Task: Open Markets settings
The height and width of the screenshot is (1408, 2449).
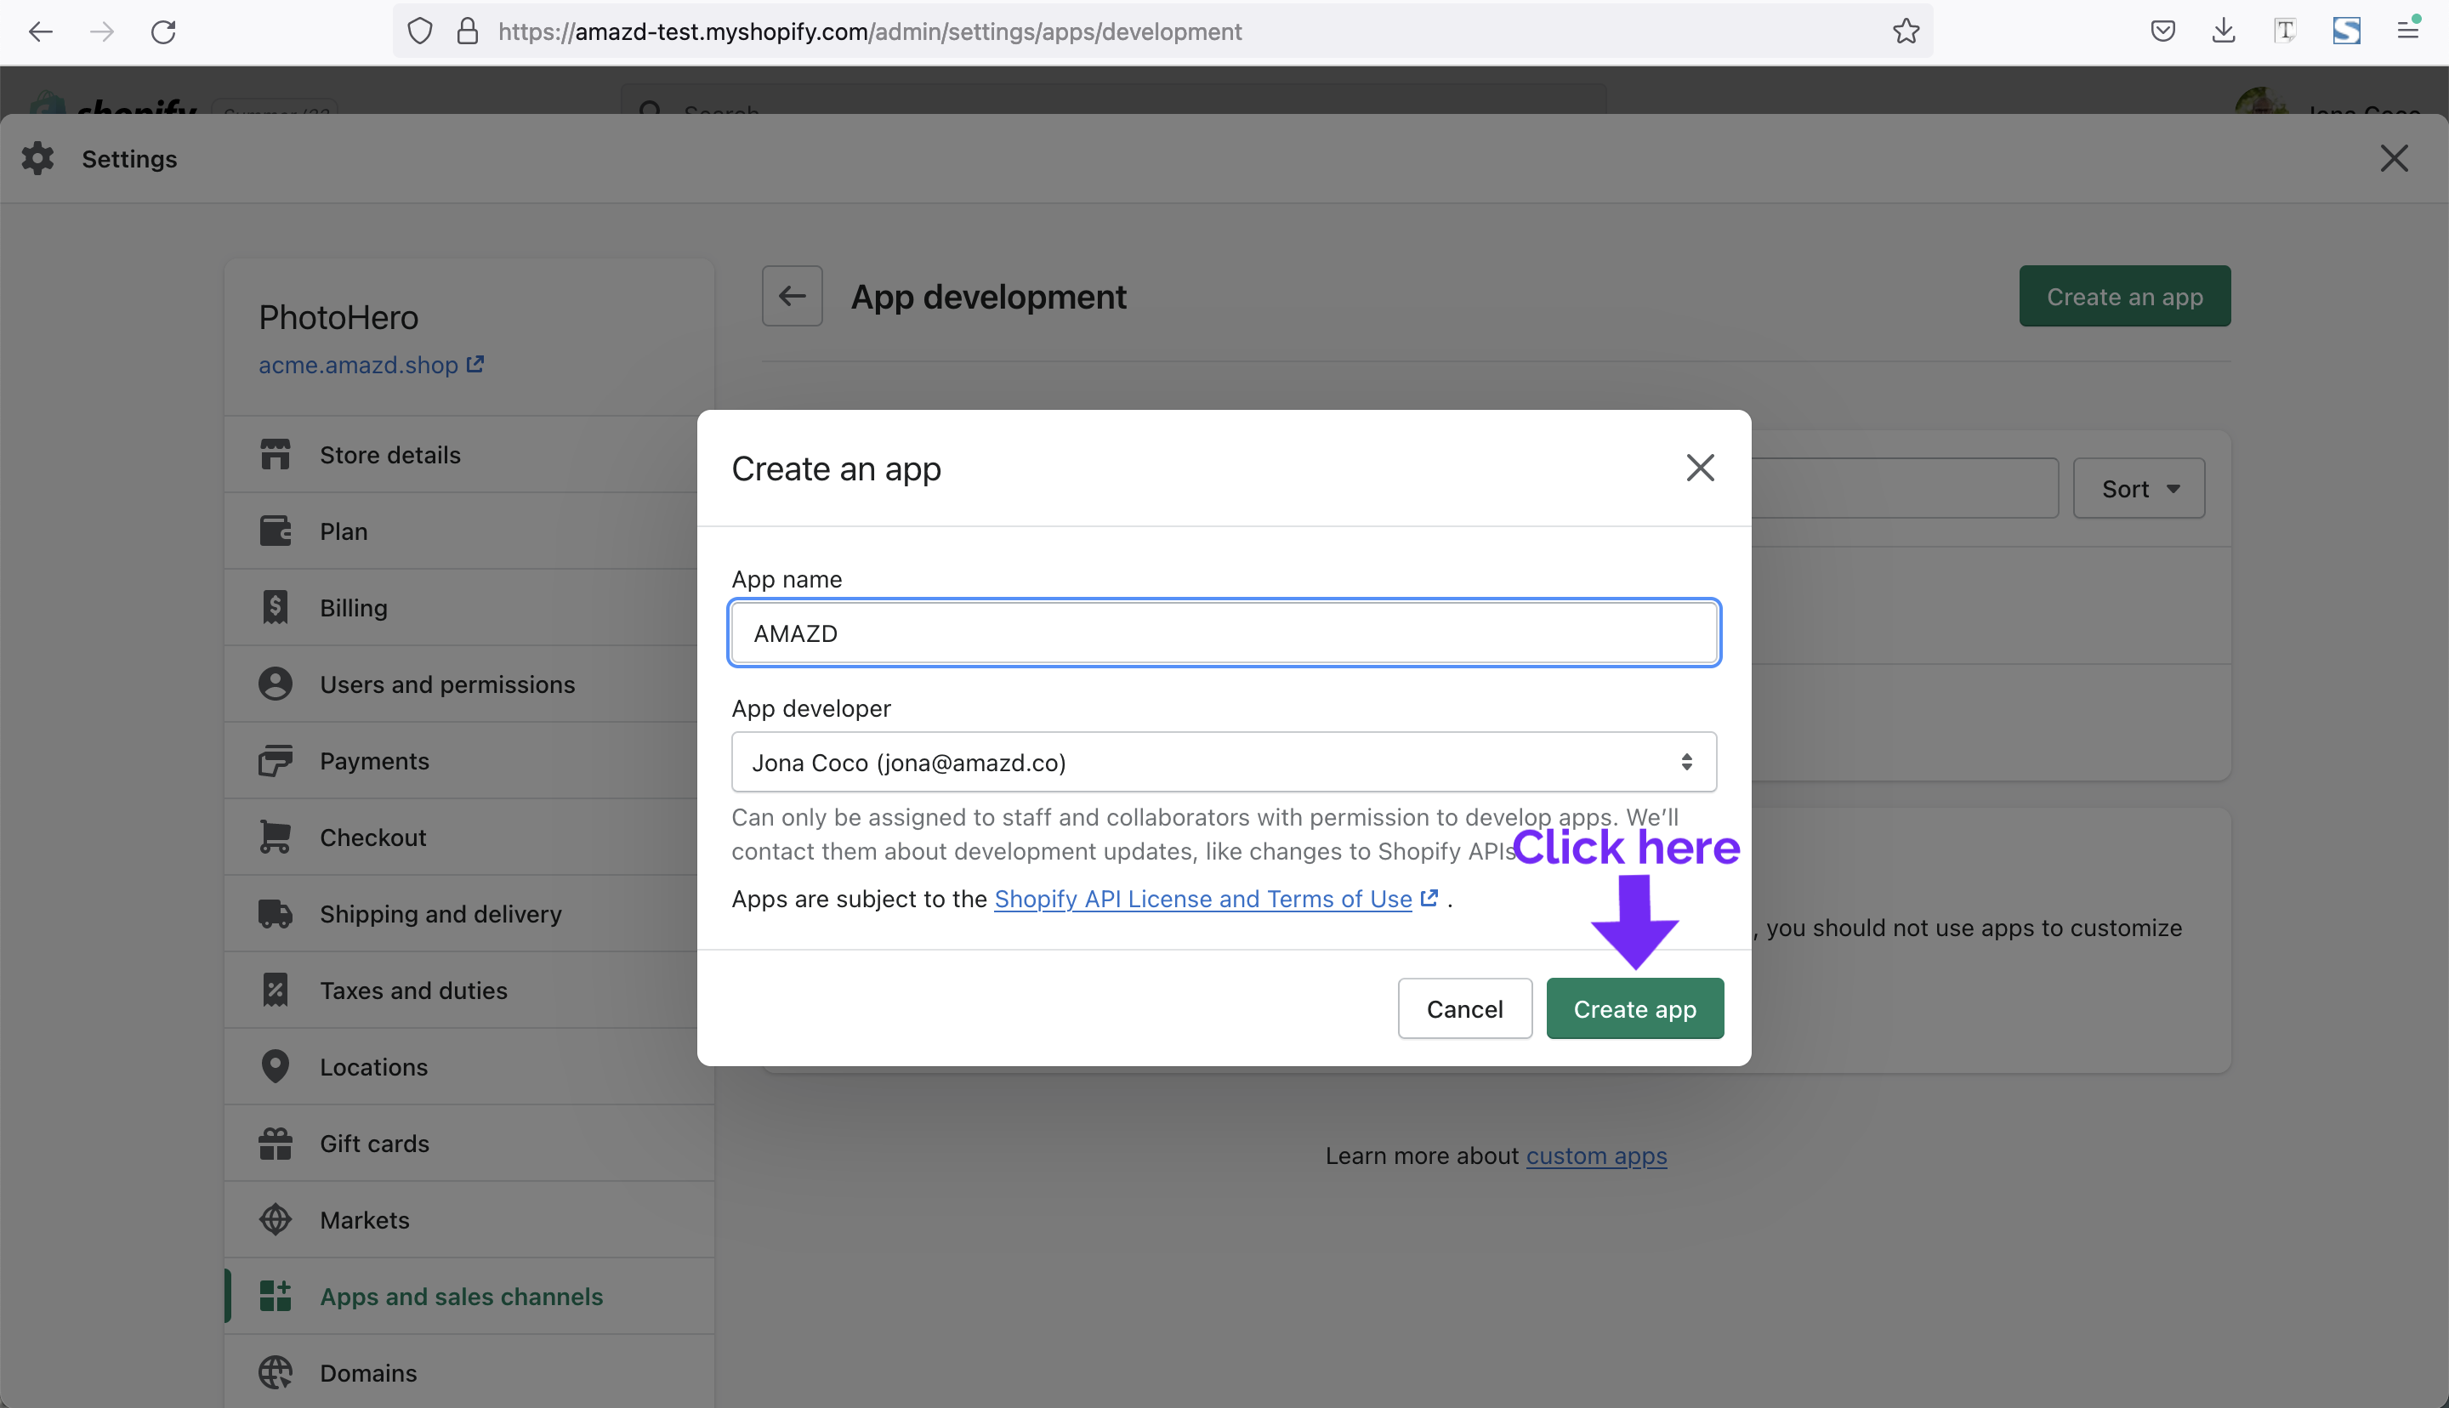Action: [469, 1219]
